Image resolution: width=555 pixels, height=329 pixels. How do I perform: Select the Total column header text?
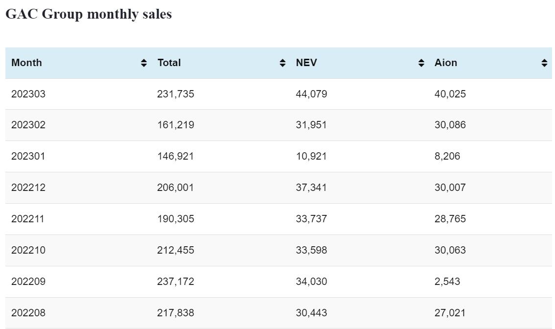[169, 63]
